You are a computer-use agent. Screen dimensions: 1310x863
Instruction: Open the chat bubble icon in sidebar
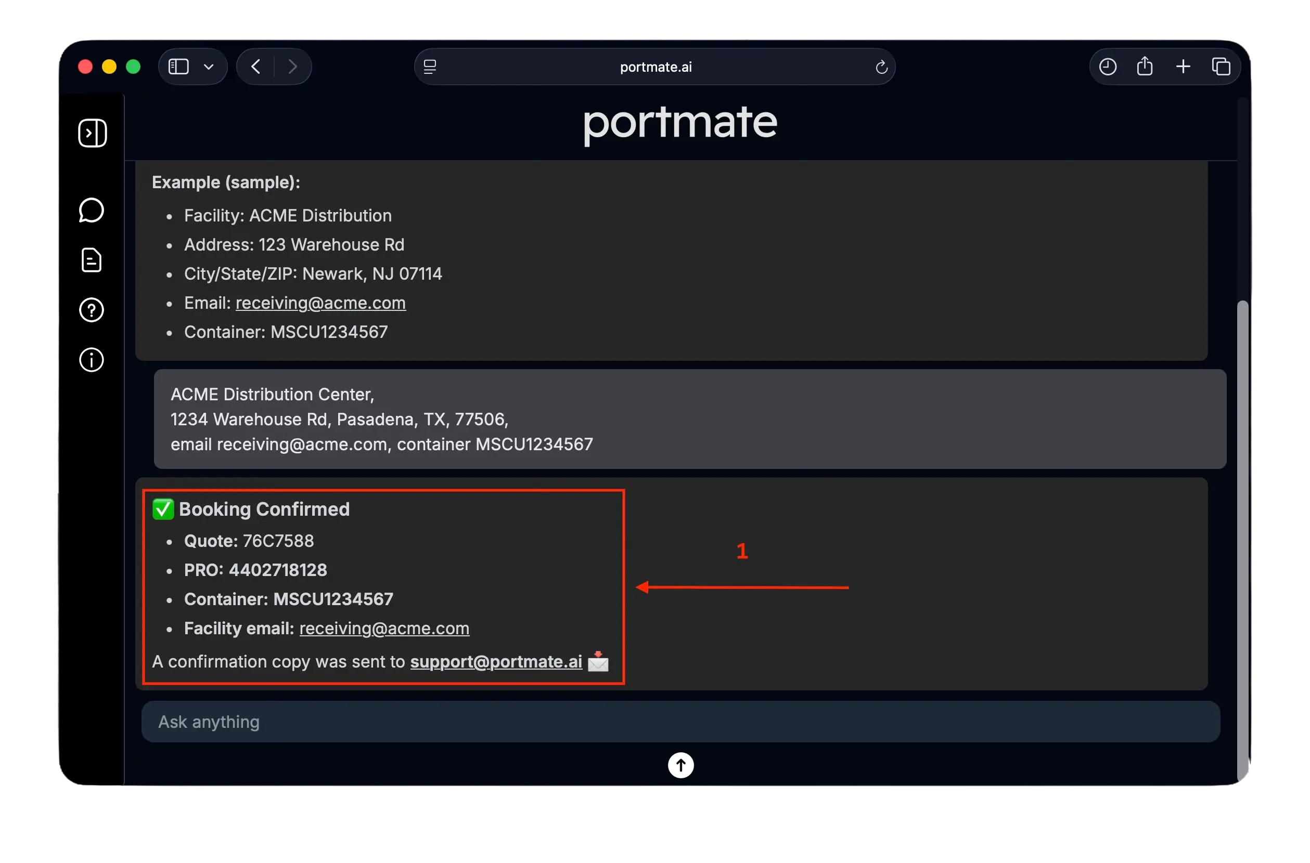click(x=92, y=210)
